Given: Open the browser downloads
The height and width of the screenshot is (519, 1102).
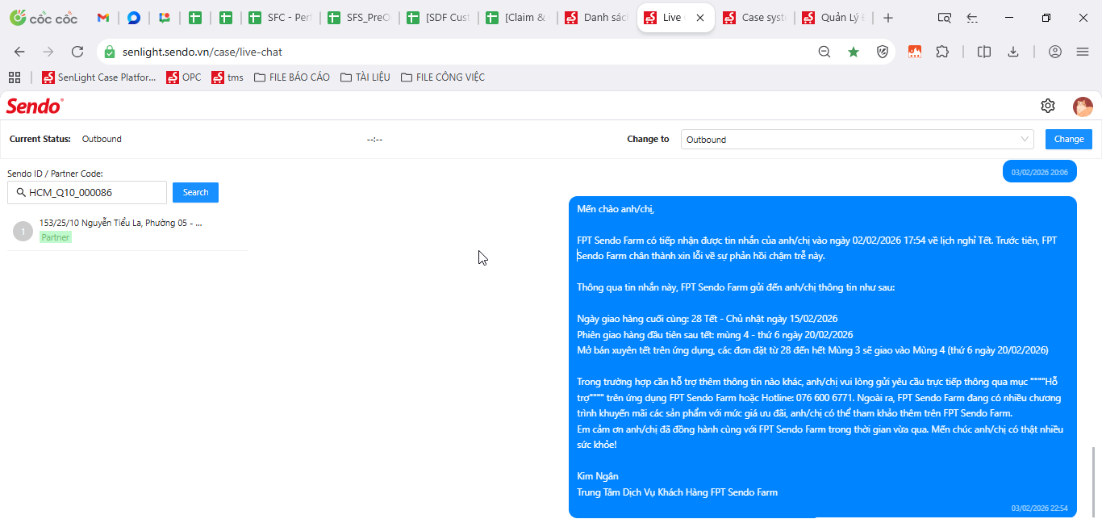Looking at the screenshot, I should (x=1013, y=52).
